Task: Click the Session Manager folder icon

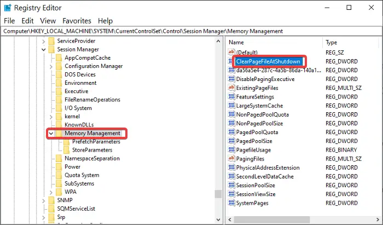Action: 51,49
